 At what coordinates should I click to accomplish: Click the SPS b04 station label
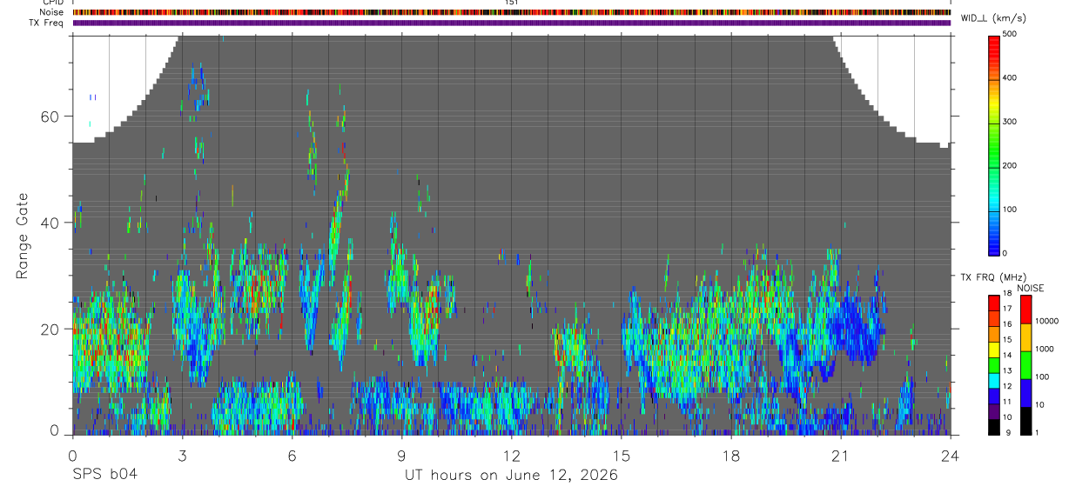pos(104,475)
